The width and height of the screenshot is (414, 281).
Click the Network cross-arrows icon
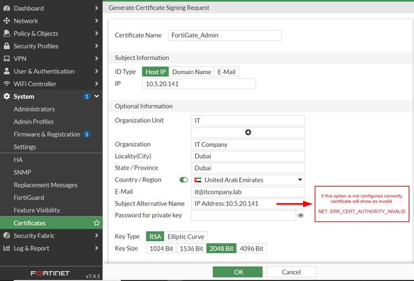pyautogui.click(x=6, y=21)
